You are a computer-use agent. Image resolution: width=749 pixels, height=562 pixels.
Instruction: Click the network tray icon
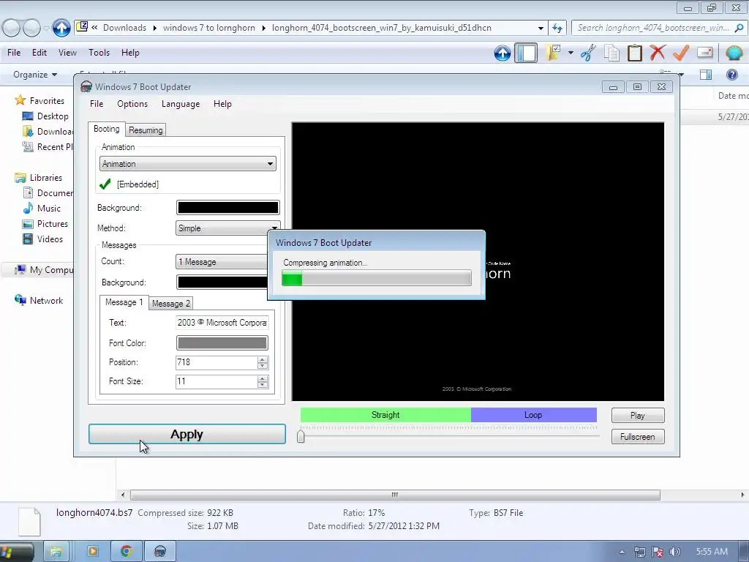(639, 552)
